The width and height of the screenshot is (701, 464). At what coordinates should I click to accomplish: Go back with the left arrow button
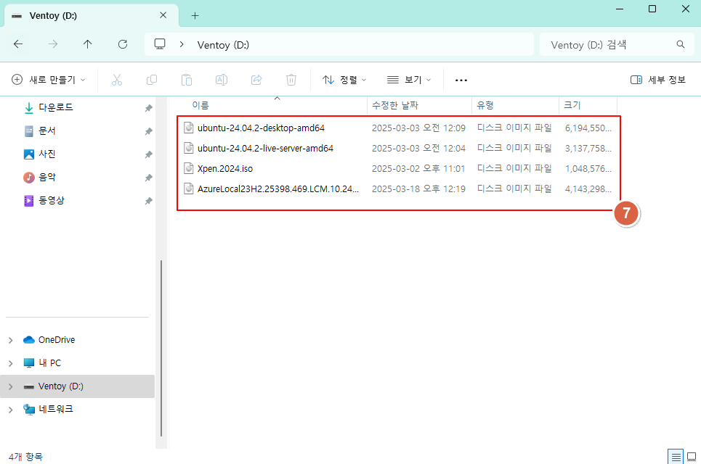point(18,44)
